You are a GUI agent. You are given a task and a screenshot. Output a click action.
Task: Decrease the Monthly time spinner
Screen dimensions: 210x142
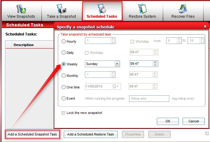click(x=154, y=76)
